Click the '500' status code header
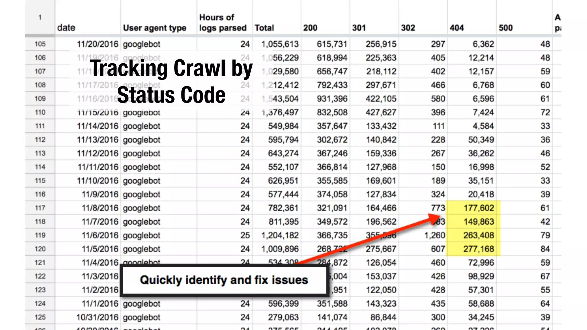587x330 pixels. [x=524, y=18]
